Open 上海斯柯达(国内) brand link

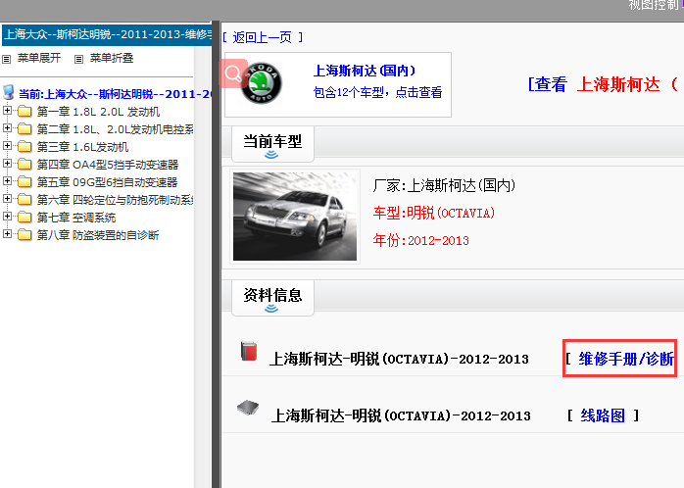(x=365, y=71)
